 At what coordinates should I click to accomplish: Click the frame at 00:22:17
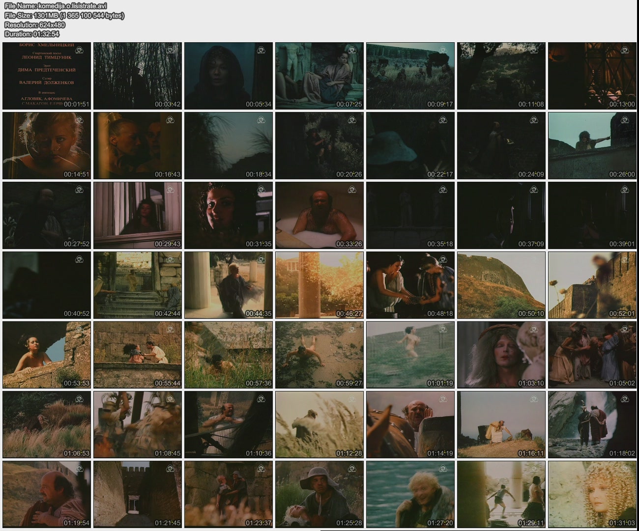[410, 145]
